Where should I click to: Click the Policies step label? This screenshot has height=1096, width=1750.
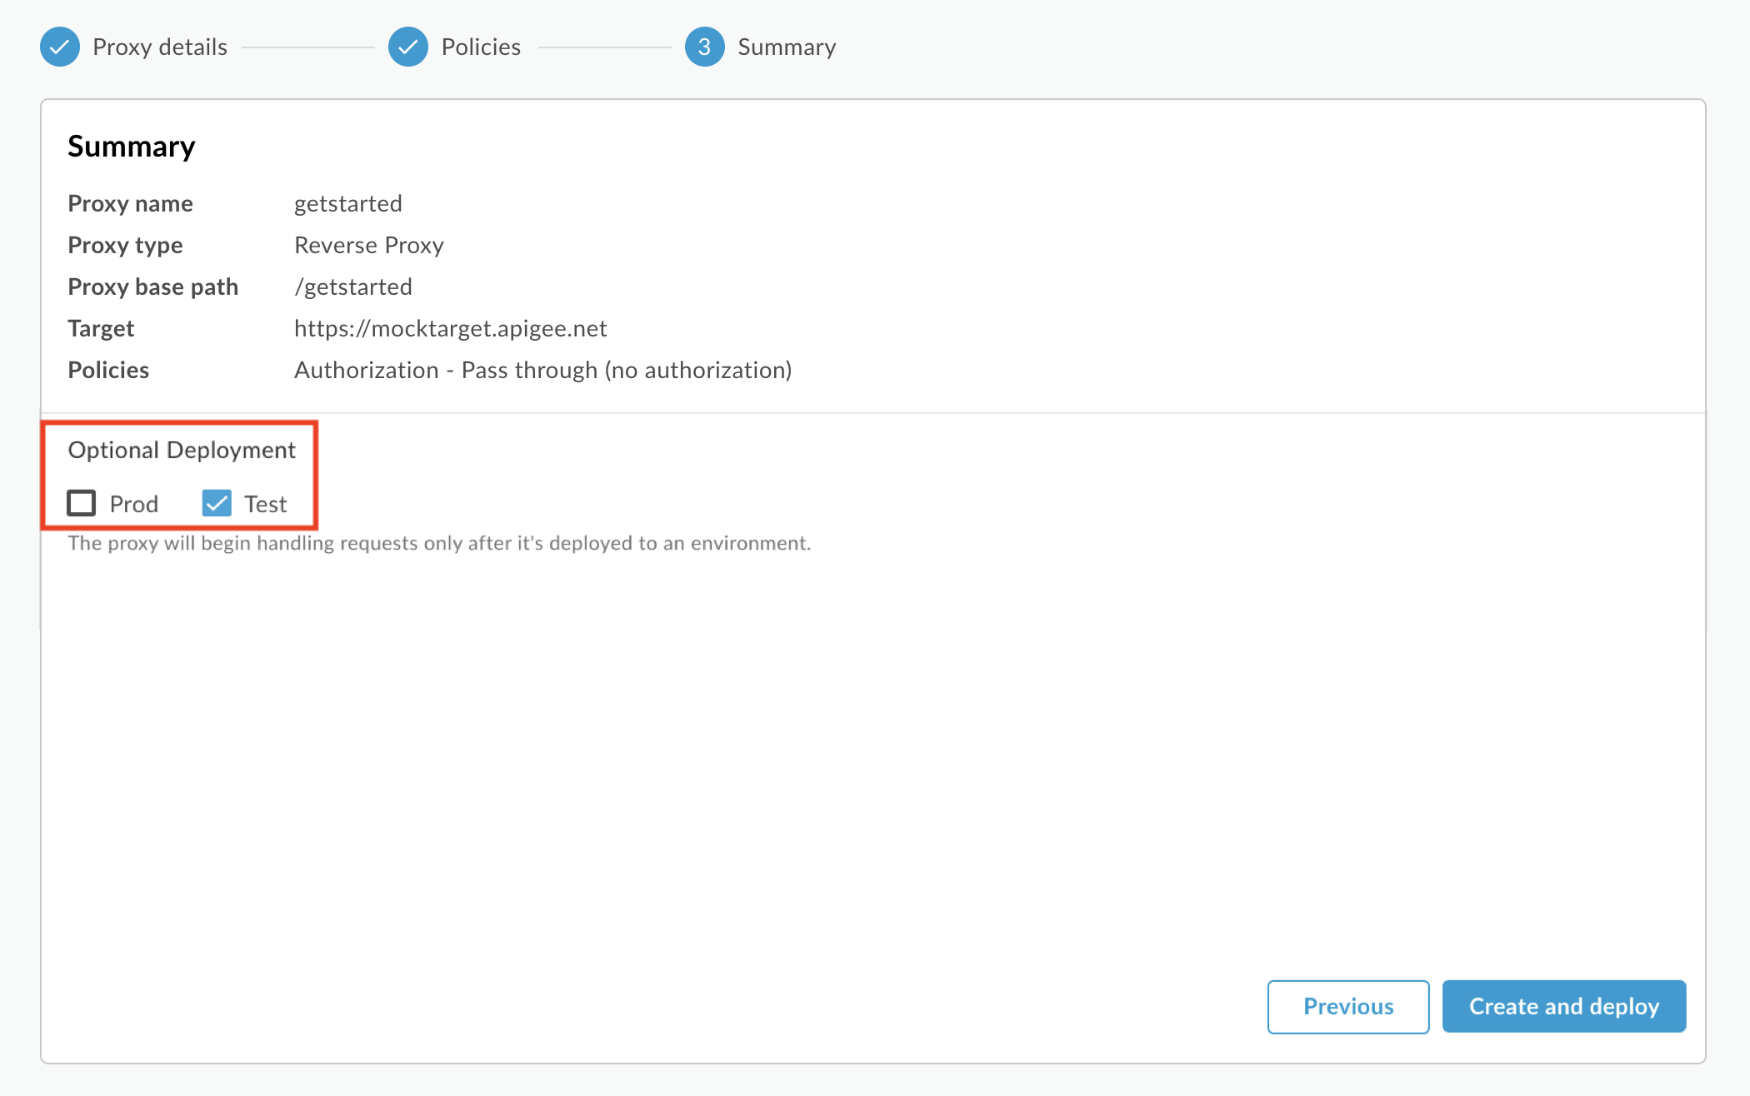click(x=480, y=47)
